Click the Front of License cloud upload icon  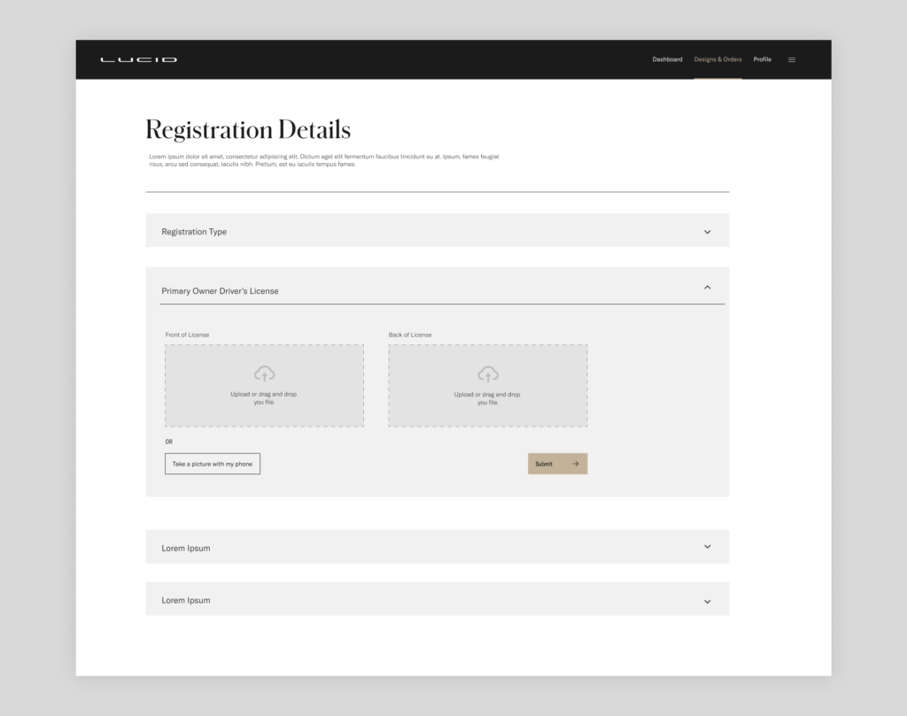[264, 373]
